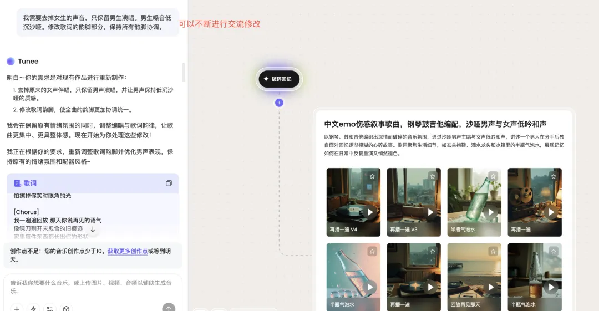Click the paragraph starting 我正在根据你的要求
The image size is (599, 311).
pyautogui.click(x=90, y=157)
